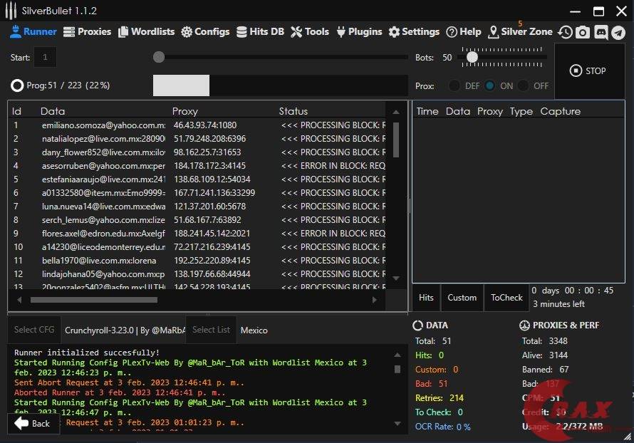This screenshot has height=443, width=634.
Task: Open the Tools section
Action: click(x=310, y=32)
